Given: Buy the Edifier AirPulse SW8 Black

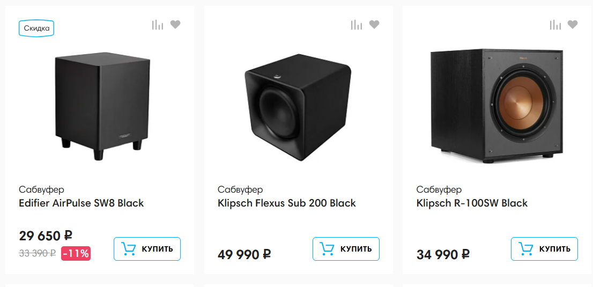Looking at the screenshot, I should (x=147, y=249).
